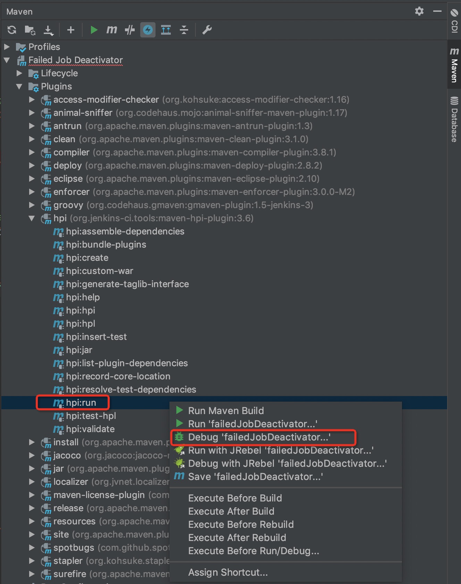This screenshot has width=461, height=584.
Task: Toggle skip tests mode icon
Action: [x=129, y=30]
